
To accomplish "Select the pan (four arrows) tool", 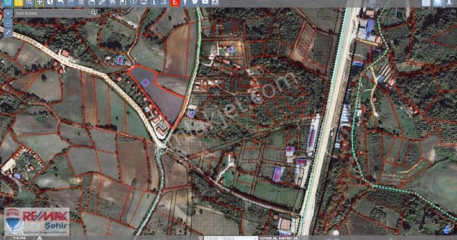I will [x=40, y=2].
